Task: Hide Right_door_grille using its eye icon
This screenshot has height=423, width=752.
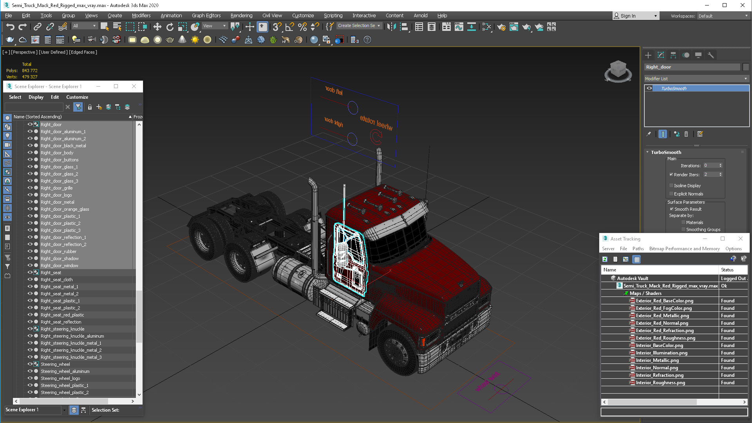Action: tap(30, 188)
